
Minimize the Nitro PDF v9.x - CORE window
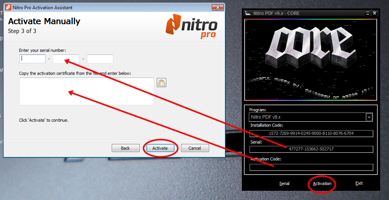[x=368, y=13]
